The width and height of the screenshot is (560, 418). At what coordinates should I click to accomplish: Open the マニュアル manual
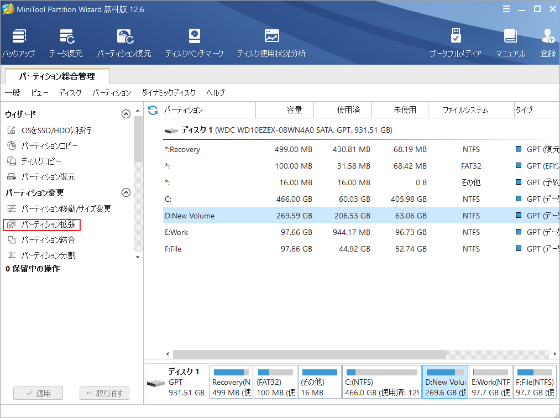[x=510, y=43]
